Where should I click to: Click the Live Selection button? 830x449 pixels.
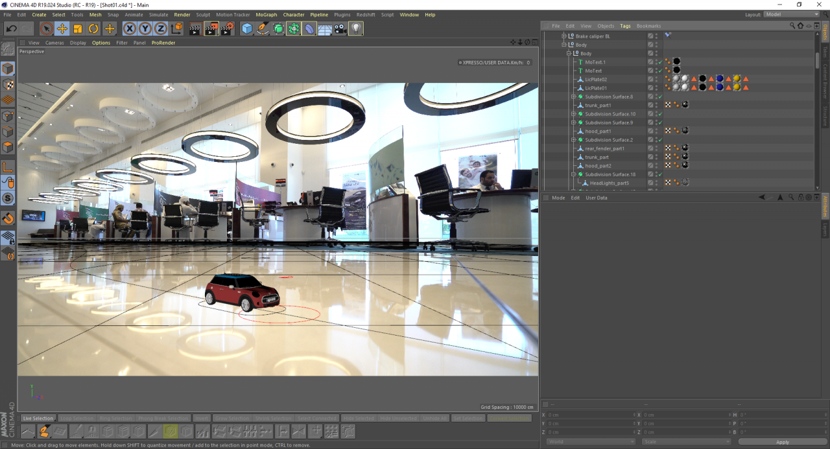38,419
